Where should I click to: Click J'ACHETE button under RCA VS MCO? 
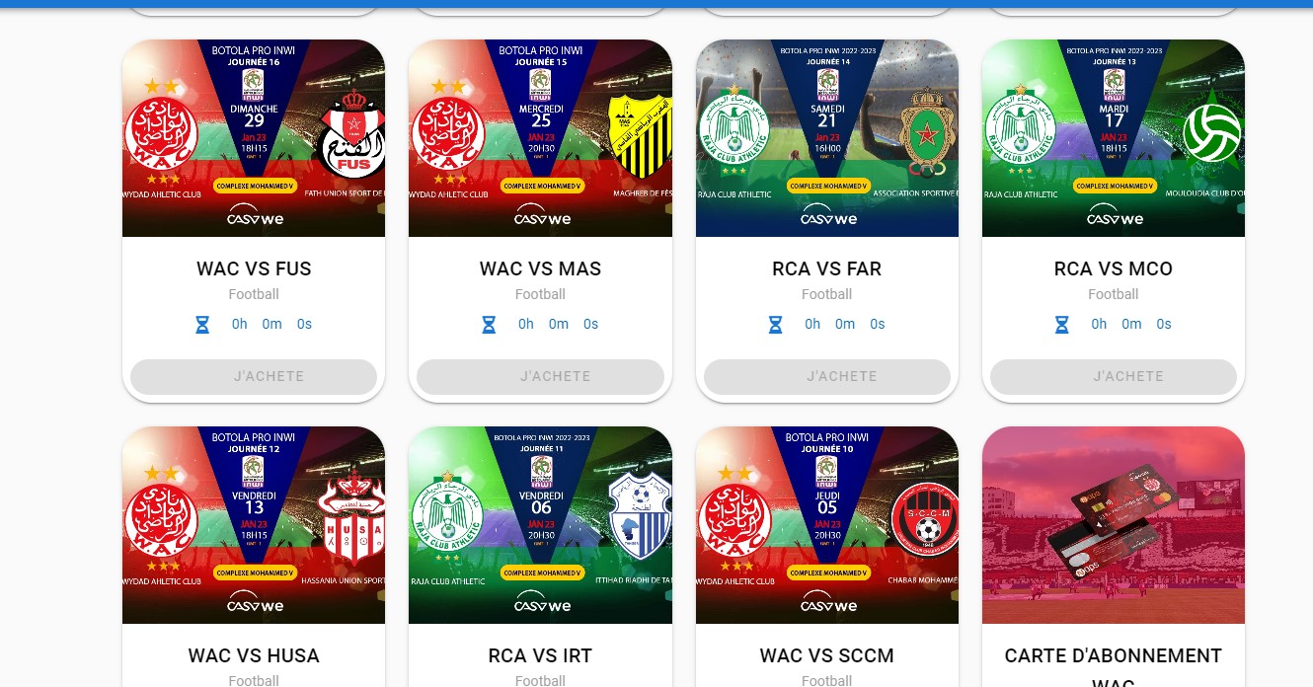[1114, 377]
